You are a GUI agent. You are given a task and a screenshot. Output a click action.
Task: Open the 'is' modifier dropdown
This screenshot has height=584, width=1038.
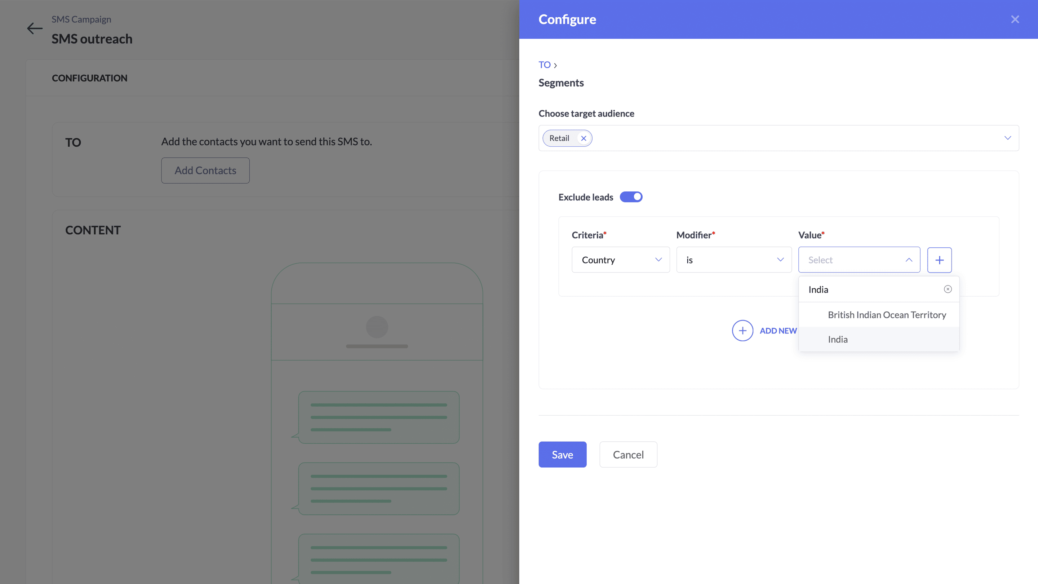click(x=734, y=260)
